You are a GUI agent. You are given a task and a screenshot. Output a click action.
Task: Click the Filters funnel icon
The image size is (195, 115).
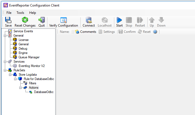coord(25,83)
